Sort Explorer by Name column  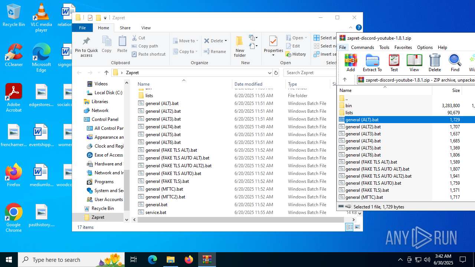point(183,84)
